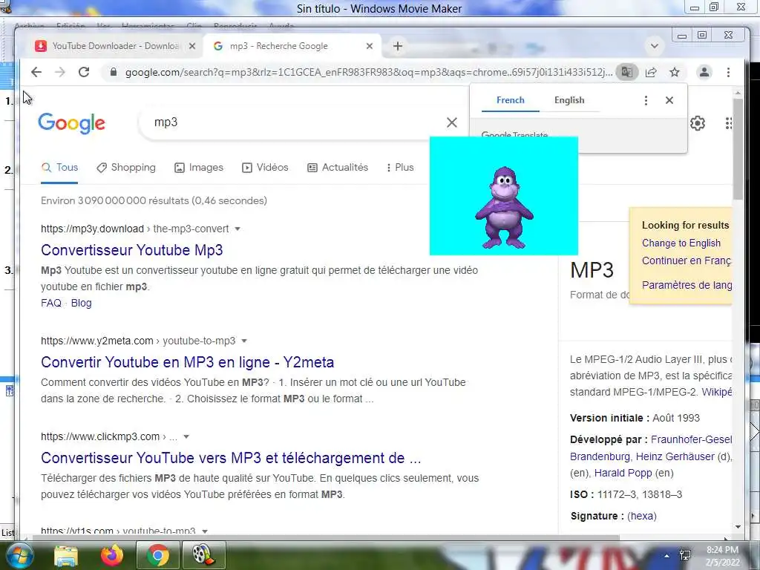Viewport: 760px width, 570px height.
Task: Switch to Vidéos results tab
Action: (x=265, y=167)
